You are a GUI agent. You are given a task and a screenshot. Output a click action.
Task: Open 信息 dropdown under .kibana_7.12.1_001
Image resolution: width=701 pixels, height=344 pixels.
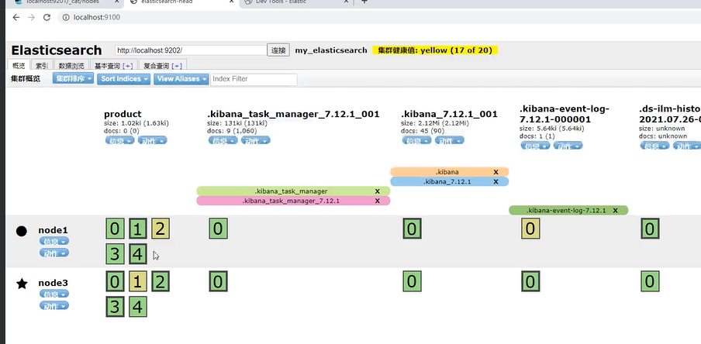point(417,141)
